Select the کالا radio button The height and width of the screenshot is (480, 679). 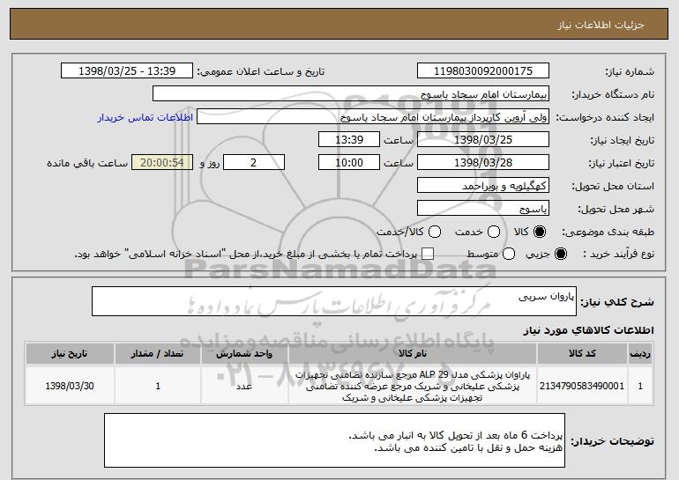[x=539, y=232]
